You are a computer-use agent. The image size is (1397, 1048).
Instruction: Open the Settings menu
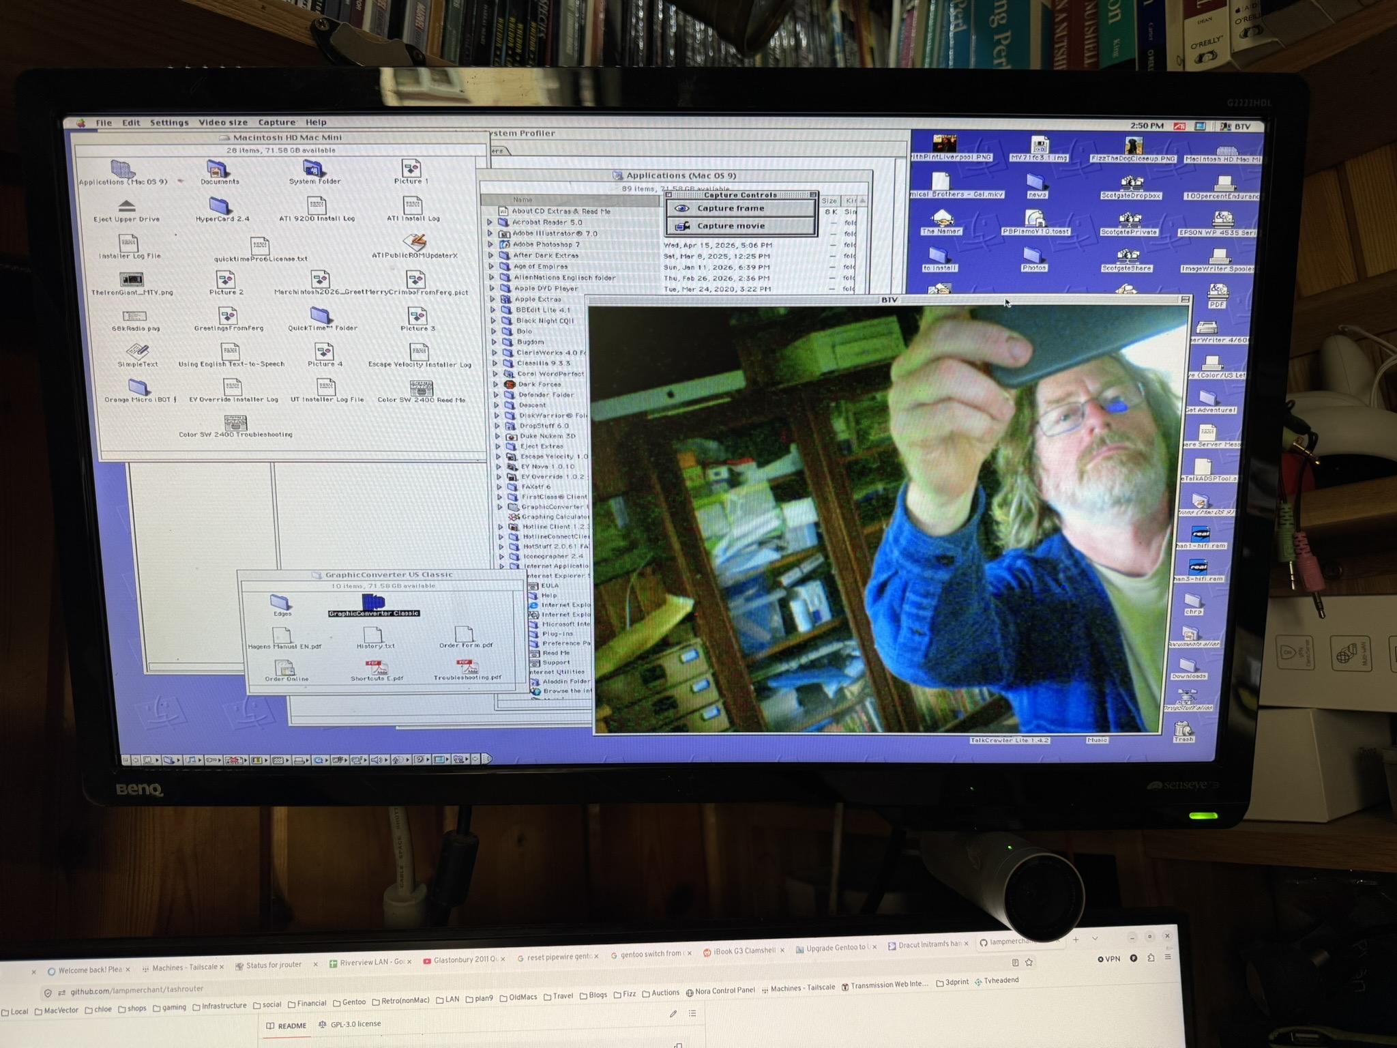pyautogui.click(x=169, y=123)
